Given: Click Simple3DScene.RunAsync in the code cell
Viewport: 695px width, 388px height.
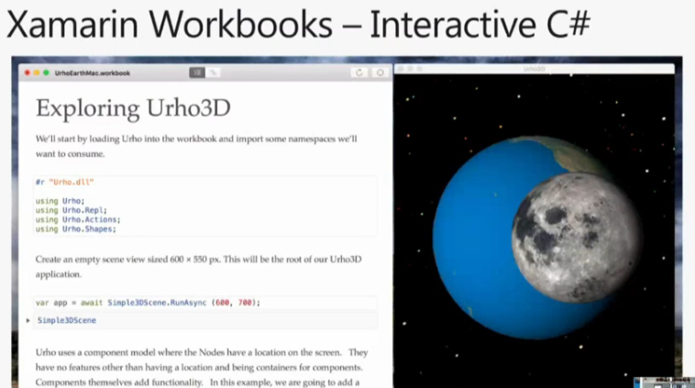Looking at the screenshot, I should point(157,303).
